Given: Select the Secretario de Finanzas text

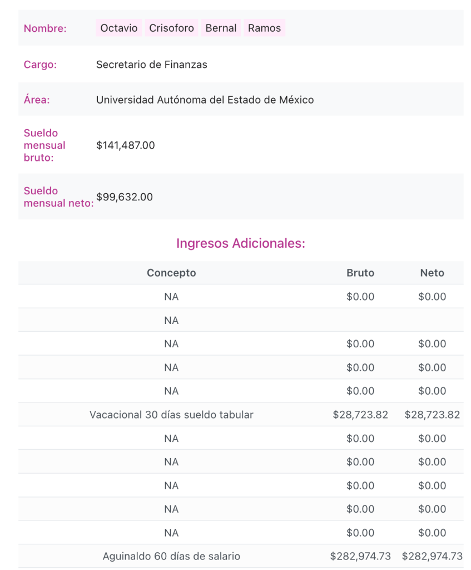Looking at the screenshot, I should 151,65.
